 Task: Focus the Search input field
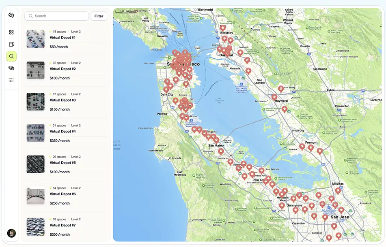pyautogui.click(x=56, y=16)
